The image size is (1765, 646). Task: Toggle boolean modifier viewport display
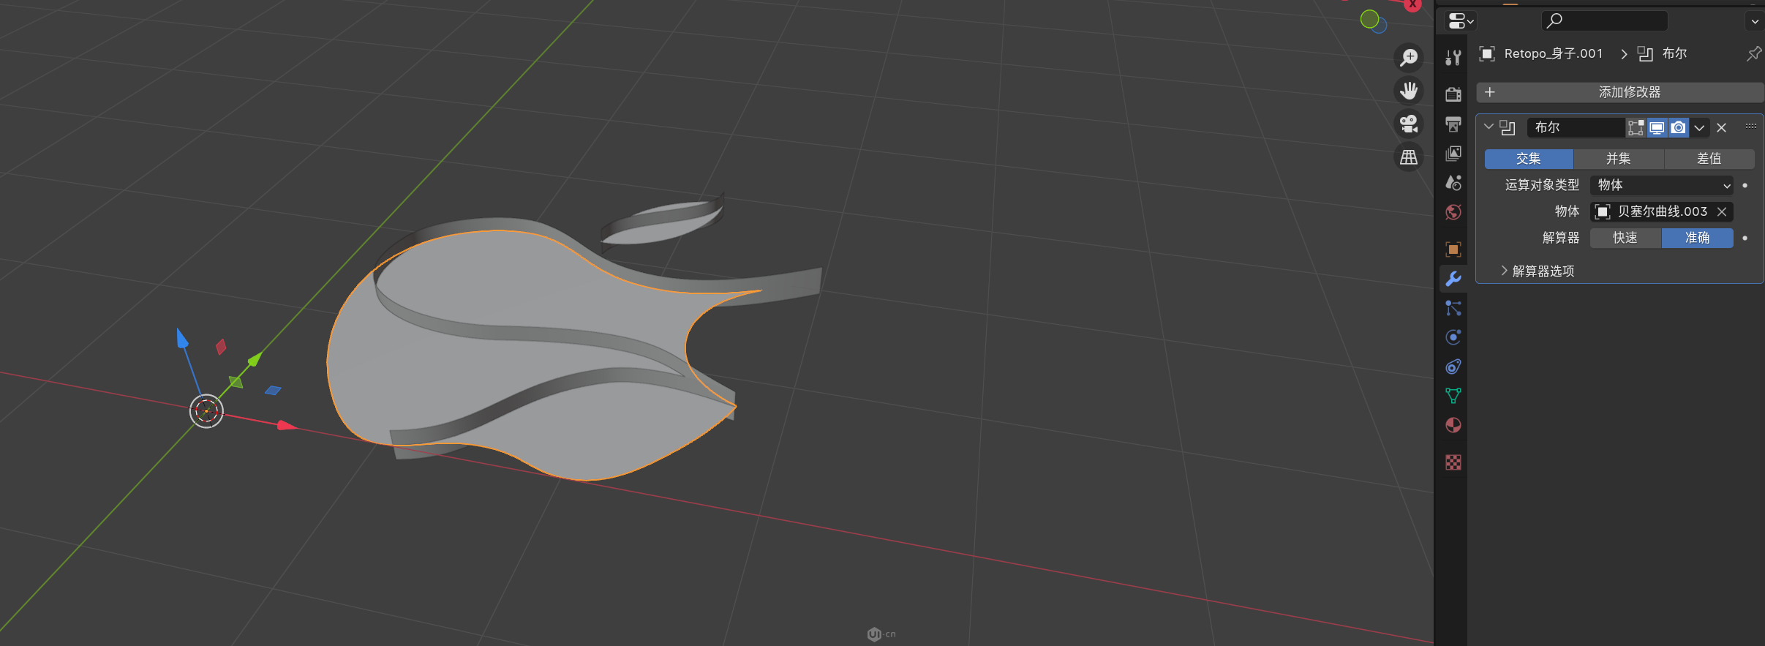(1657, 127)
